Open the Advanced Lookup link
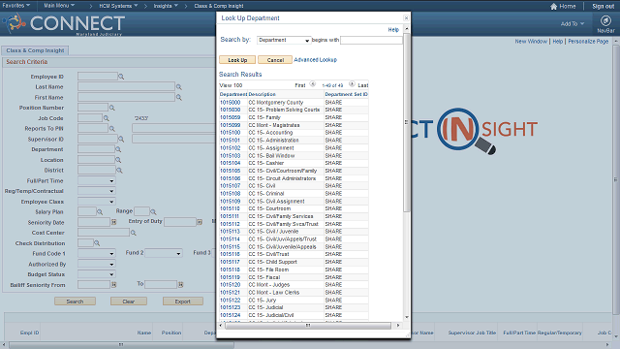This screenshot has height=349, width=620. click(315, 60)
